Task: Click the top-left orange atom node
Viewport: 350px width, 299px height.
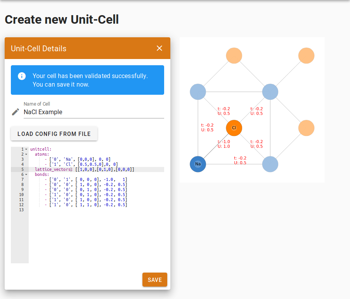Action: 234,55
